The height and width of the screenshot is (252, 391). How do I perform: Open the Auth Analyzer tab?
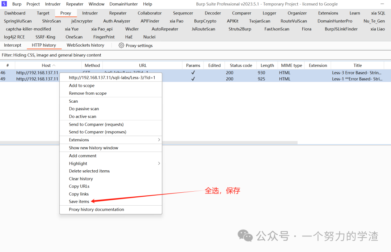point(117,21)
